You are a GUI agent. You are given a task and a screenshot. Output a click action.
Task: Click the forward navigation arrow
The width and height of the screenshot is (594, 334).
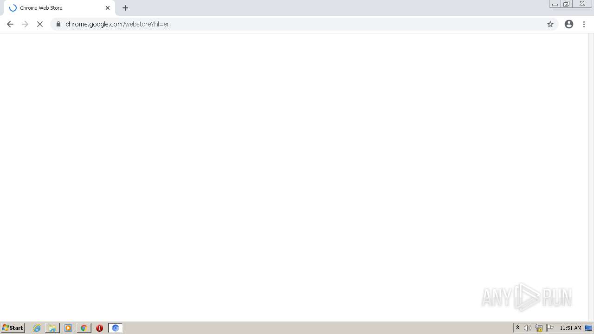[x=25, y=24]
